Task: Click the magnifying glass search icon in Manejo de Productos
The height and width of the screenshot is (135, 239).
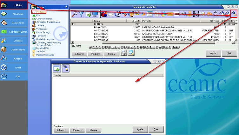Action: pyautogui.click(x=75, y=14)
